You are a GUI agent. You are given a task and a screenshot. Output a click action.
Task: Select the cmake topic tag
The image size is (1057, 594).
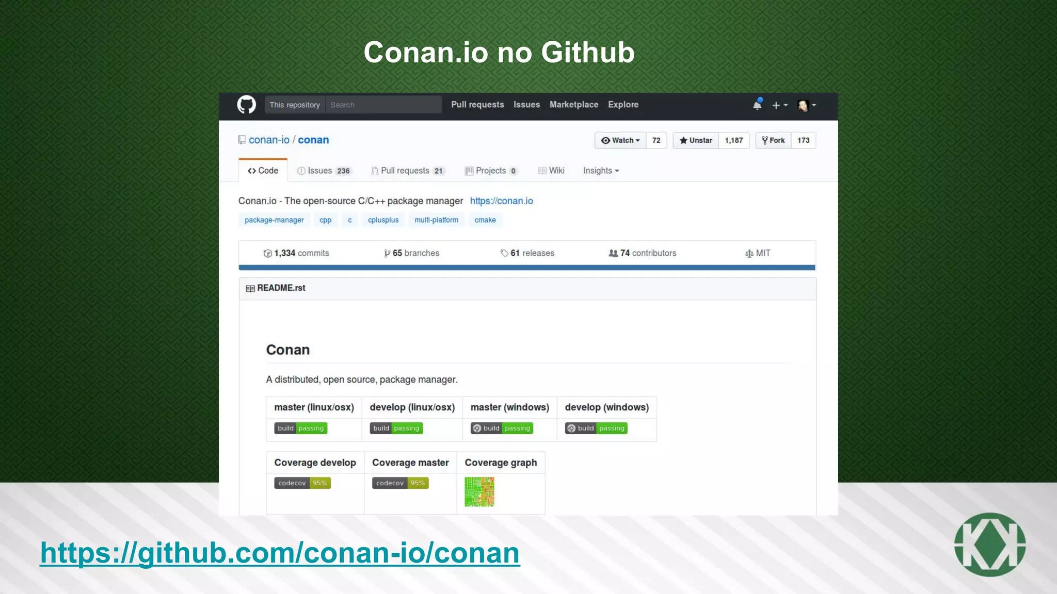(x=485, y=220)
